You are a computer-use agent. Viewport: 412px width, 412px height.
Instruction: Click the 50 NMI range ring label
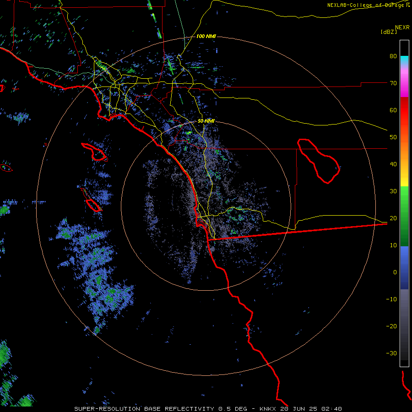click(206, 121)
